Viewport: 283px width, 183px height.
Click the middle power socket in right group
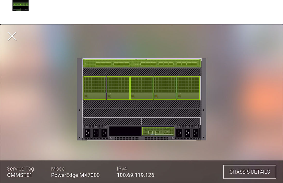[x=187, y=133]
